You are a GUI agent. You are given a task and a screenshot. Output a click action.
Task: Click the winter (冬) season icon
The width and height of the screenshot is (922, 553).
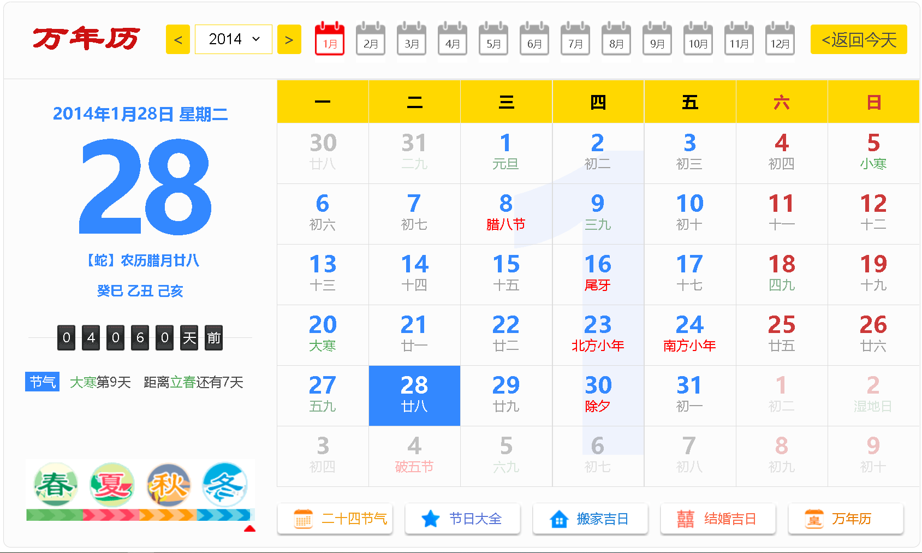(x=225, y=485)
